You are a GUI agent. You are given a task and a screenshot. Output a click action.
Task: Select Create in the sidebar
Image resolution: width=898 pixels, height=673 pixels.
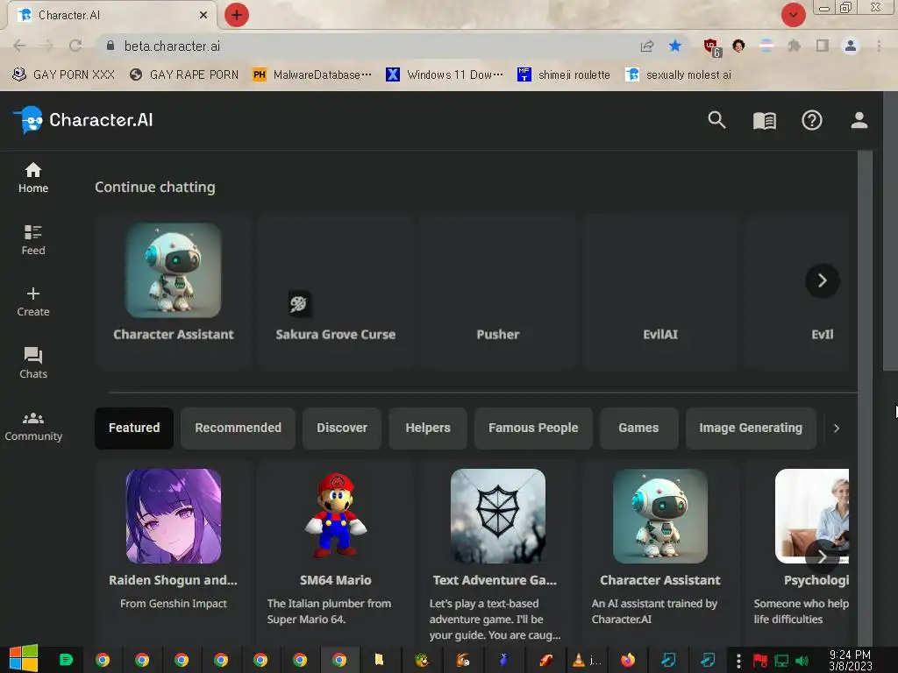(33, 301)
